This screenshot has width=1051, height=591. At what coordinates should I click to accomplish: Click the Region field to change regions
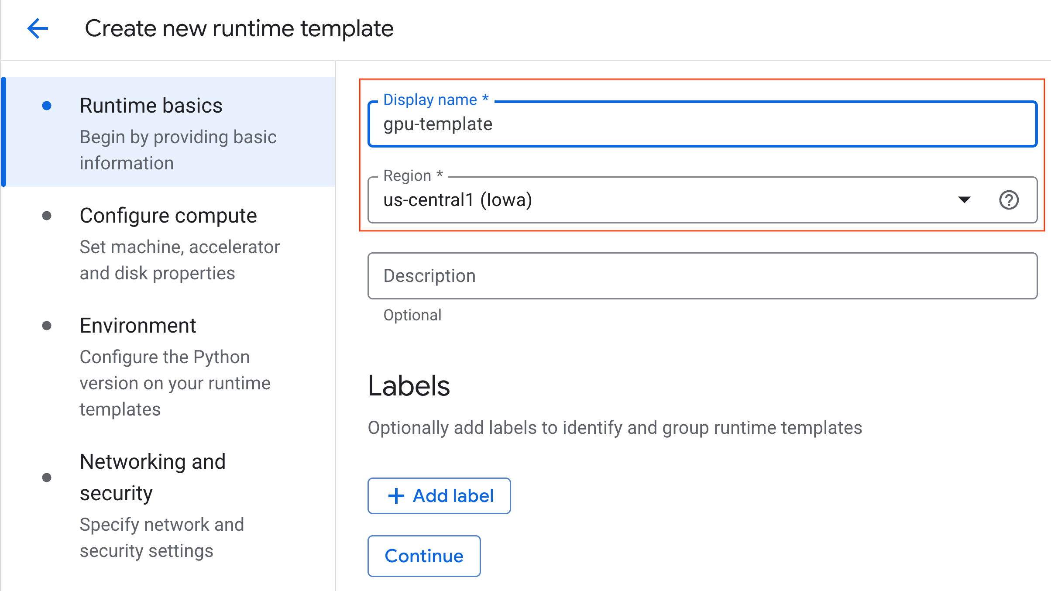655,200
